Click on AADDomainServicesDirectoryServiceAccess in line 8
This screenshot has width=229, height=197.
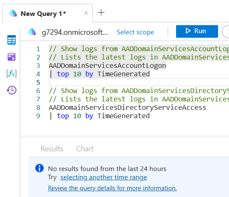pyautogui.click(x=127, y=108)
